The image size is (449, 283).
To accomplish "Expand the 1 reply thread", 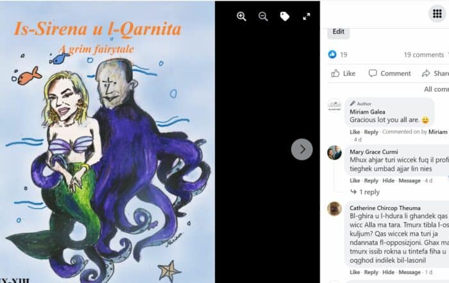I will [365, 192].
